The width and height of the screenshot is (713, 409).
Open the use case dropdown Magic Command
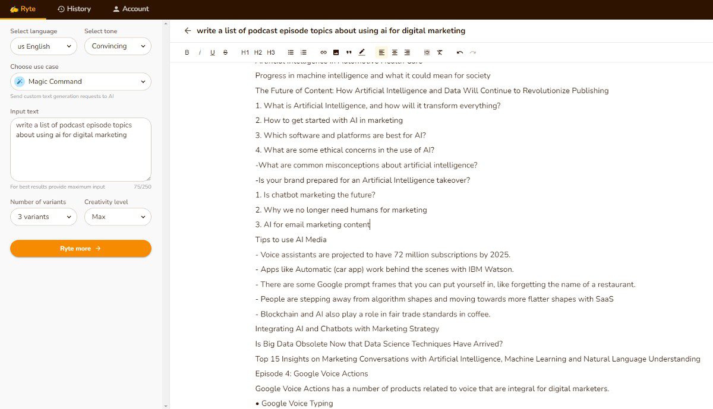tap(81, 81)
